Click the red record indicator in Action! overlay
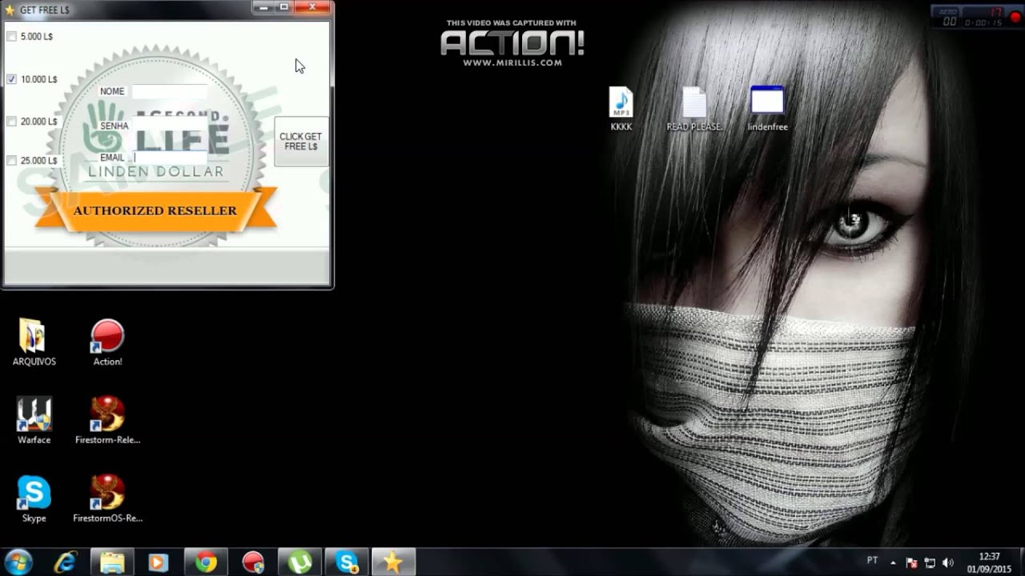The width and height of the screenshot is (1025, 576). [1015, 16]
